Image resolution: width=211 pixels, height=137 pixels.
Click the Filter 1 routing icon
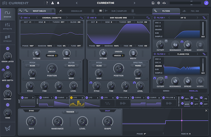pyautogui.click(x=204, y=18)
